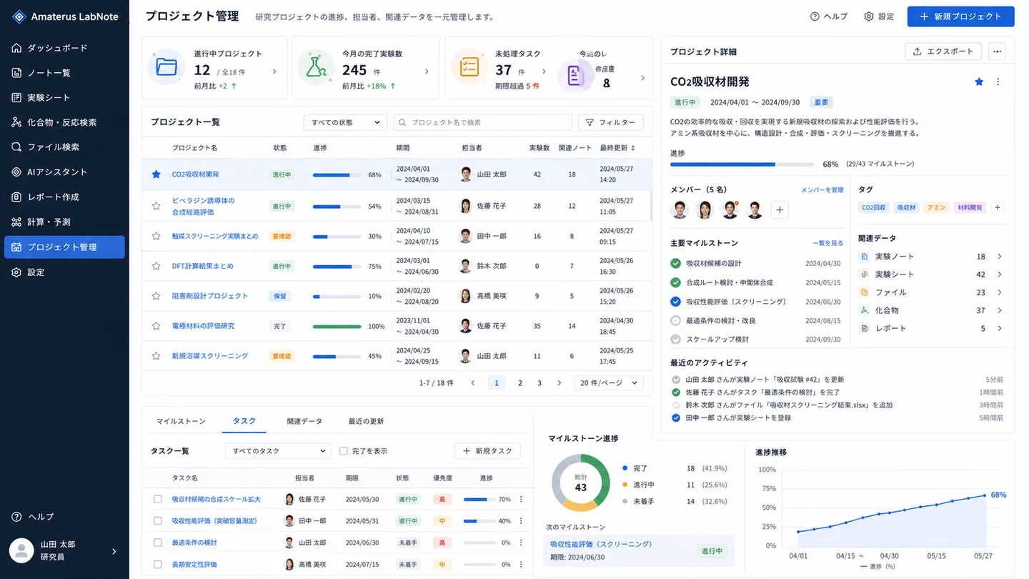The image size is (1029, 579).
Task: Star the ピペラジン誘導体の合成経路評価 project
Action: coord(156,206)
